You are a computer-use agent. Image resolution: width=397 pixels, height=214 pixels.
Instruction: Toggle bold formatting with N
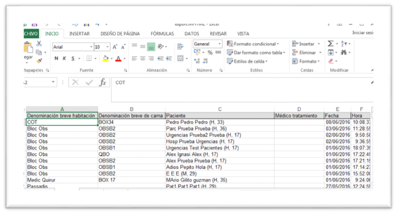click(56, 58)
